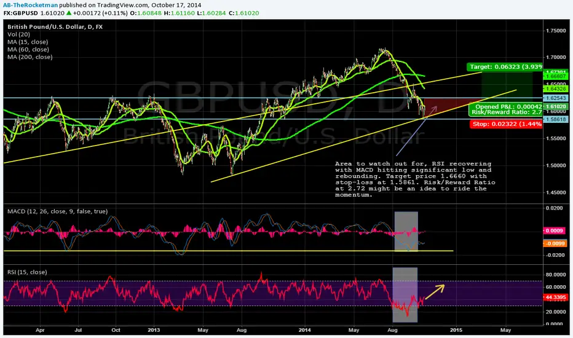
Task: Click the RSI 60.0000 axis label
Action: click(x=556, y=287)
